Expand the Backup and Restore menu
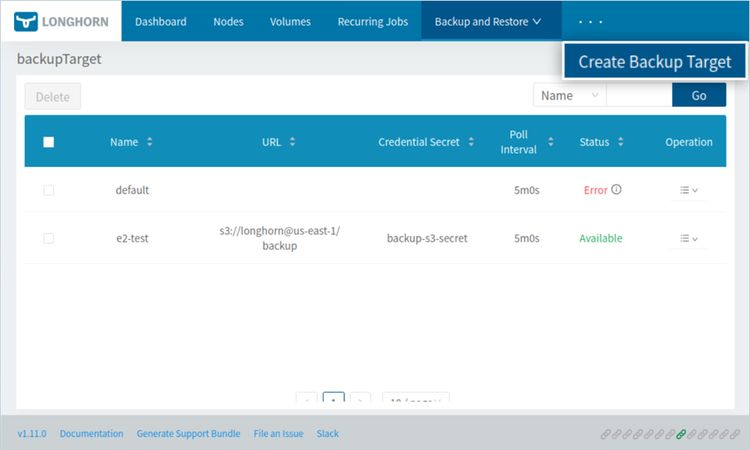 [487, 22]
